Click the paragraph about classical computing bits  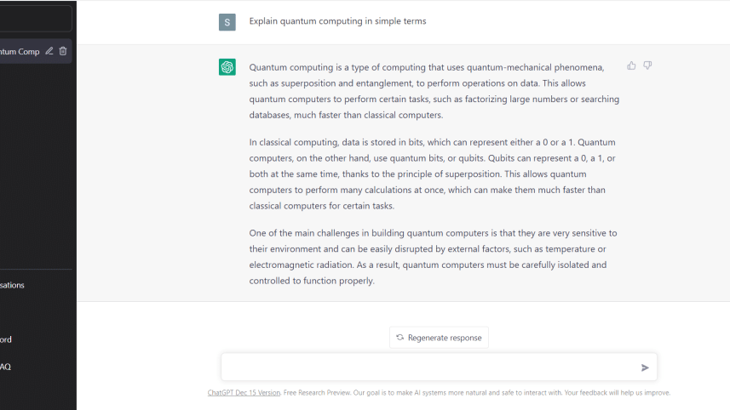tap(433, 174)
